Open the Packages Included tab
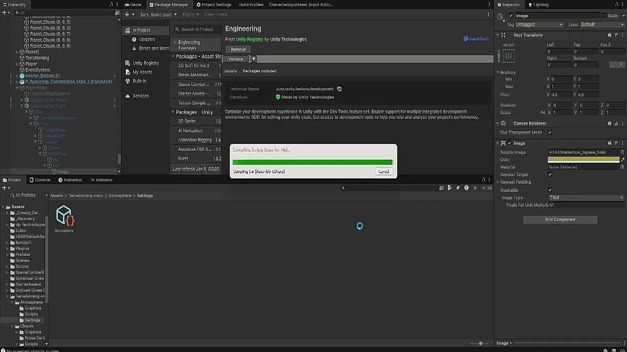This screenshot has width=627, height=352. pyautogui.click(x=260, y=71)
